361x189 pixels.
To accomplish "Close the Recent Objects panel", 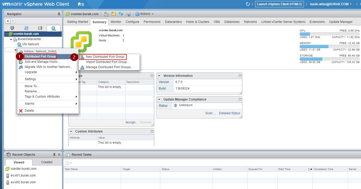I will click(59, 155).
